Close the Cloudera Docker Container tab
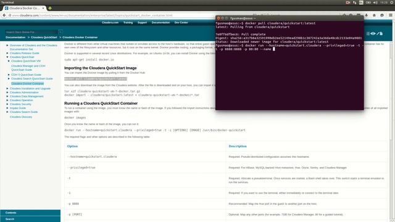The height and width of the screenshot is (222, 395). point(43,8)
